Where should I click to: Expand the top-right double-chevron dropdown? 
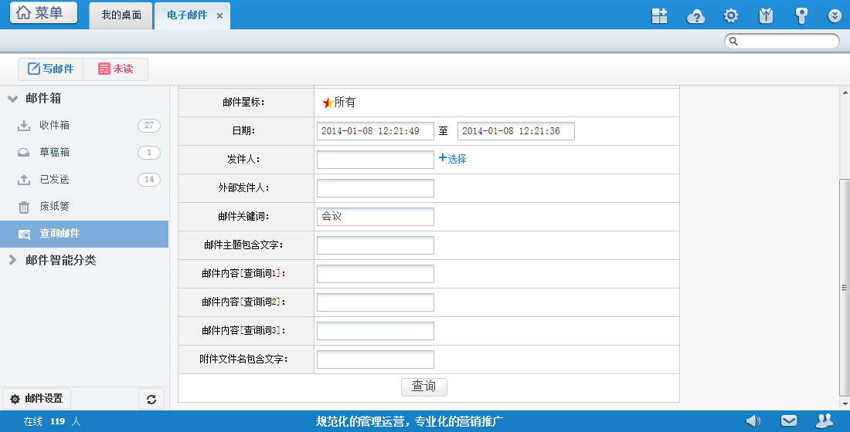coord(835,16)
